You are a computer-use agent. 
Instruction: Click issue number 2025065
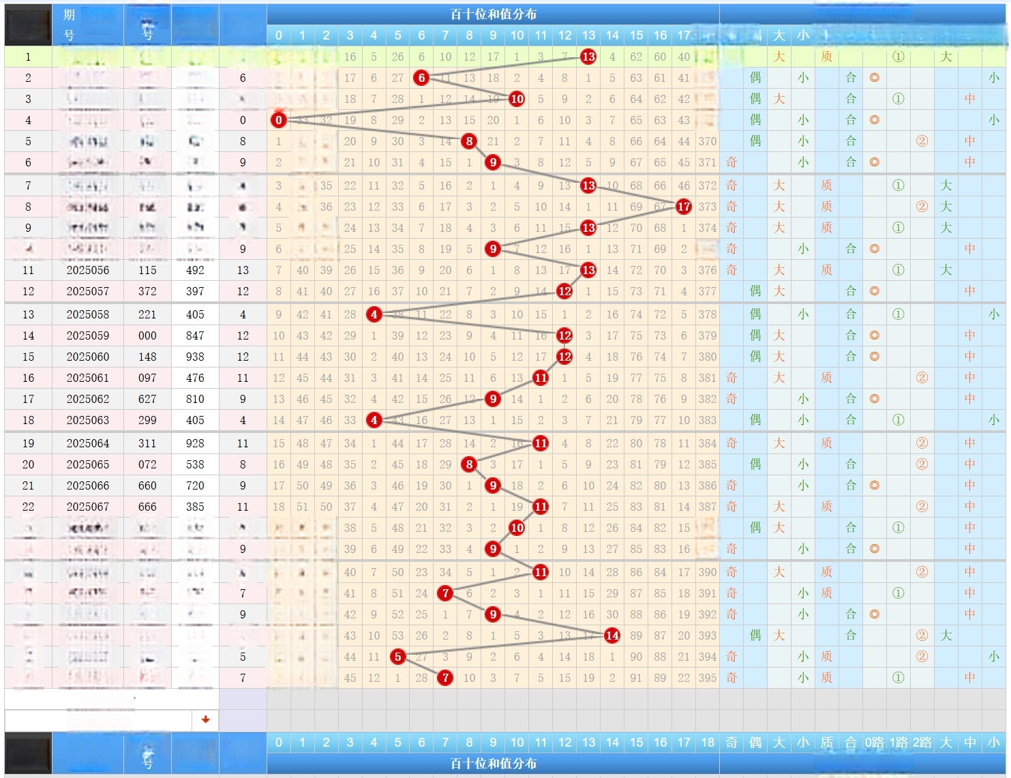88,464
